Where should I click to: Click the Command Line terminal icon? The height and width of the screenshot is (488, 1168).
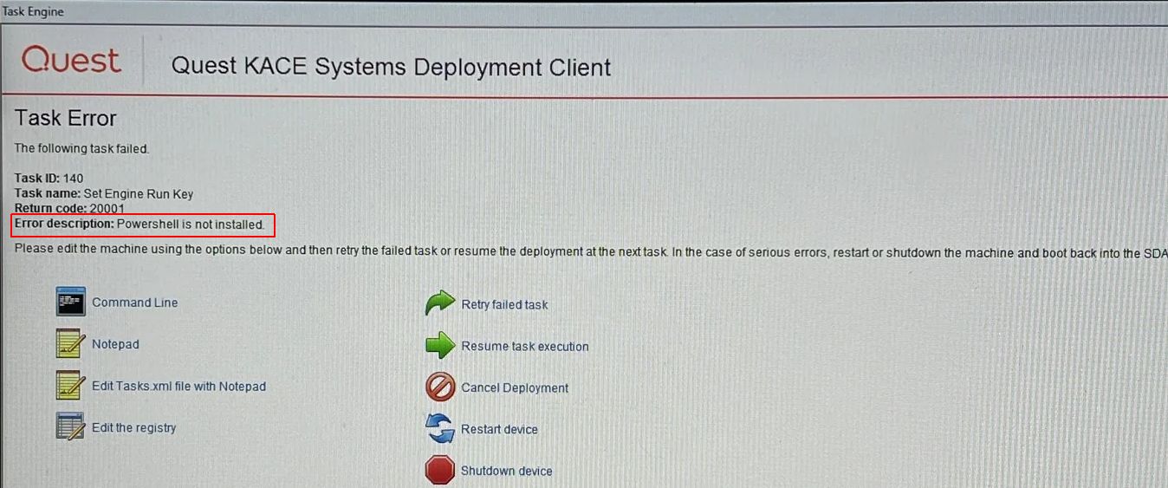(x=70, y=302)
